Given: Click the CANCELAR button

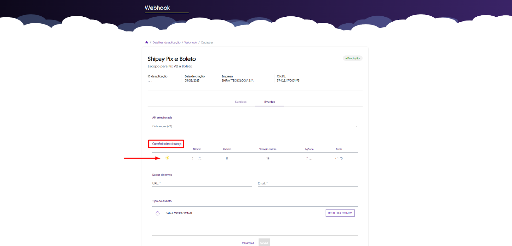Looking at the screenshot, I should [x=248, y=243].
